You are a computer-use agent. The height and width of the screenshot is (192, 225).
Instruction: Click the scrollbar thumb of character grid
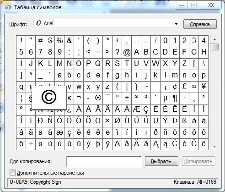pyautogui.click(x=214, y=47)
